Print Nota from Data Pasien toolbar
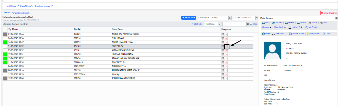 (x=265, y=23)
